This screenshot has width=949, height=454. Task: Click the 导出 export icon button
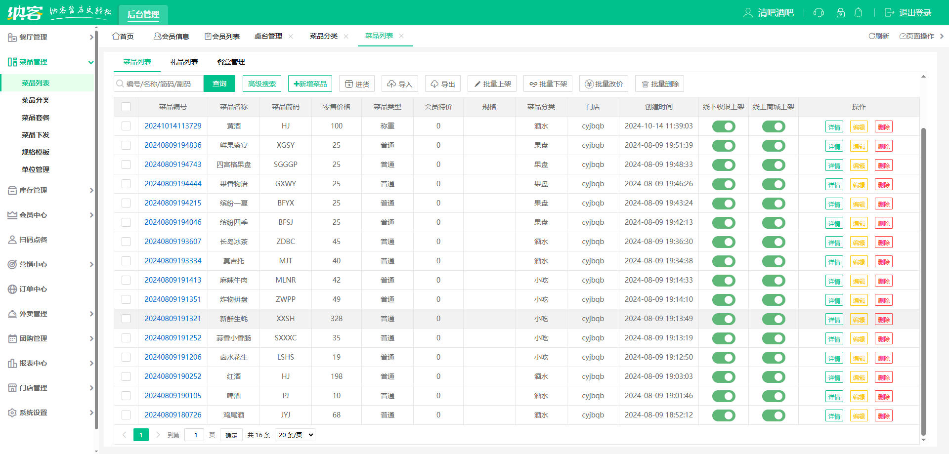pyautogui.click(x=442, y=83)
